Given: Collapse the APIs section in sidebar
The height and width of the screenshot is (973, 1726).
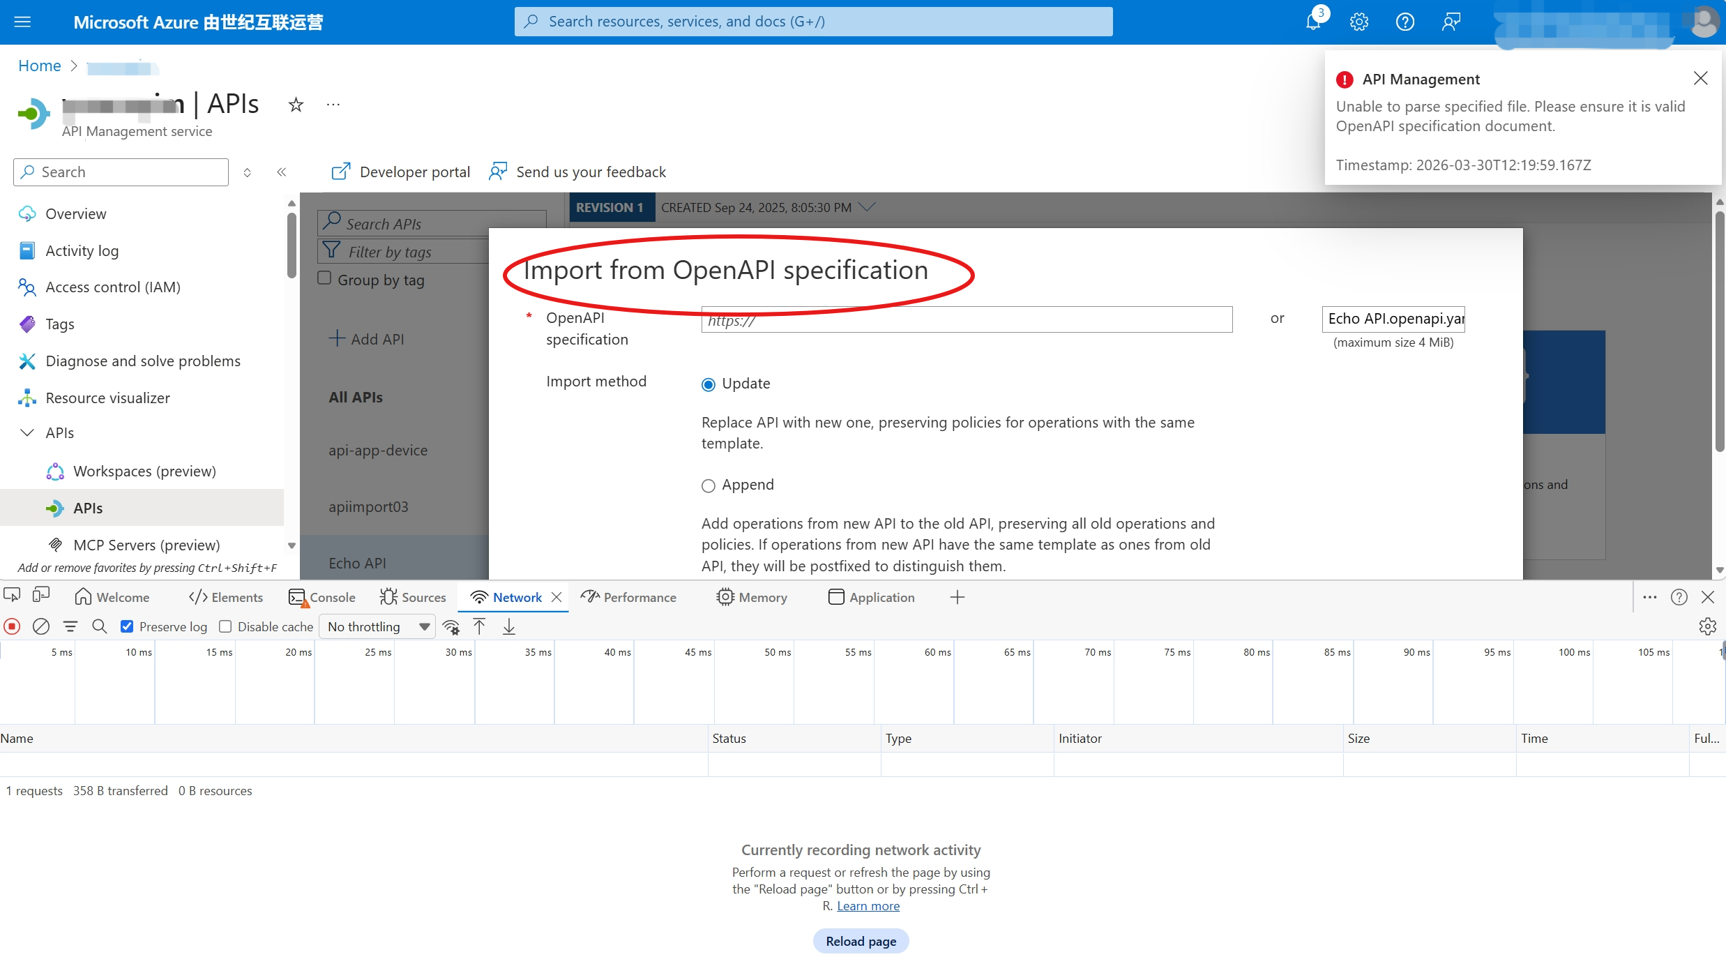Looking at the screenshot, I should click(x=27, y=432).
